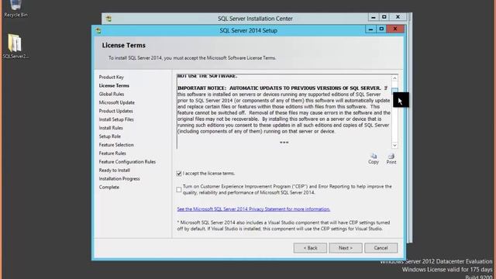Maximize the SQL Server Installation Center window

pos(384,17)
